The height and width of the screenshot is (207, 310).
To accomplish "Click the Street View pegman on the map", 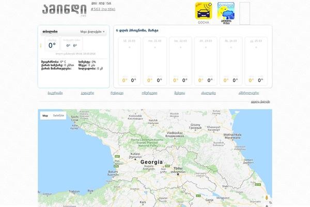I will 267,197.
